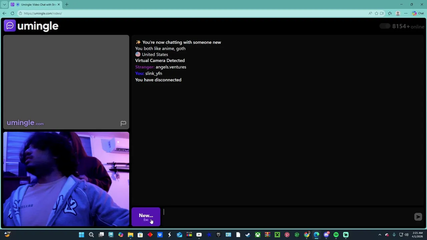Show hidden system tray icons chevron

(380, 235)
